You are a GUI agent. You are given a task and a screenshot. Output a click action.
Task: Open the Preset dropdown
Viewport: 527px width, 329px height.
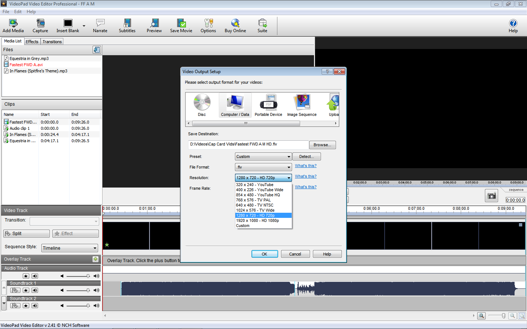(263, 156)
